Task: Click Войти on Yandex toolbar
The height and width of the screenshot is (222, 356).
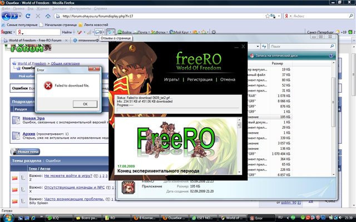Action: click(x=125, y=32)
